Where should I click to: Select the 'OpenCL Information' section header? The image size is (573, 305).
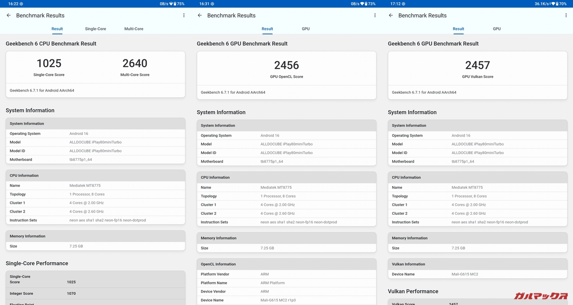[286, 264]
